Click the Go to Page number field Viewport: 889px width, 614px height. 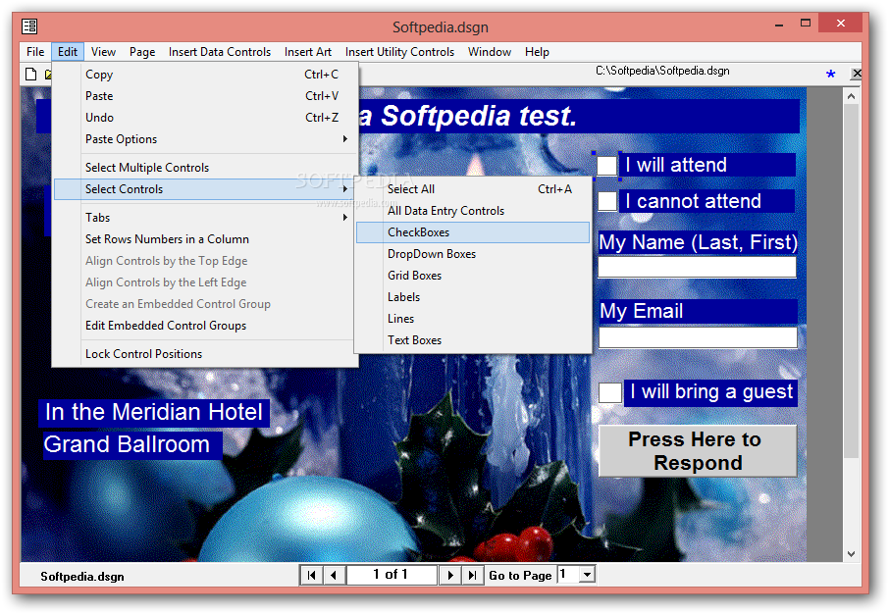pyautogui.click(x=570, y=575)
